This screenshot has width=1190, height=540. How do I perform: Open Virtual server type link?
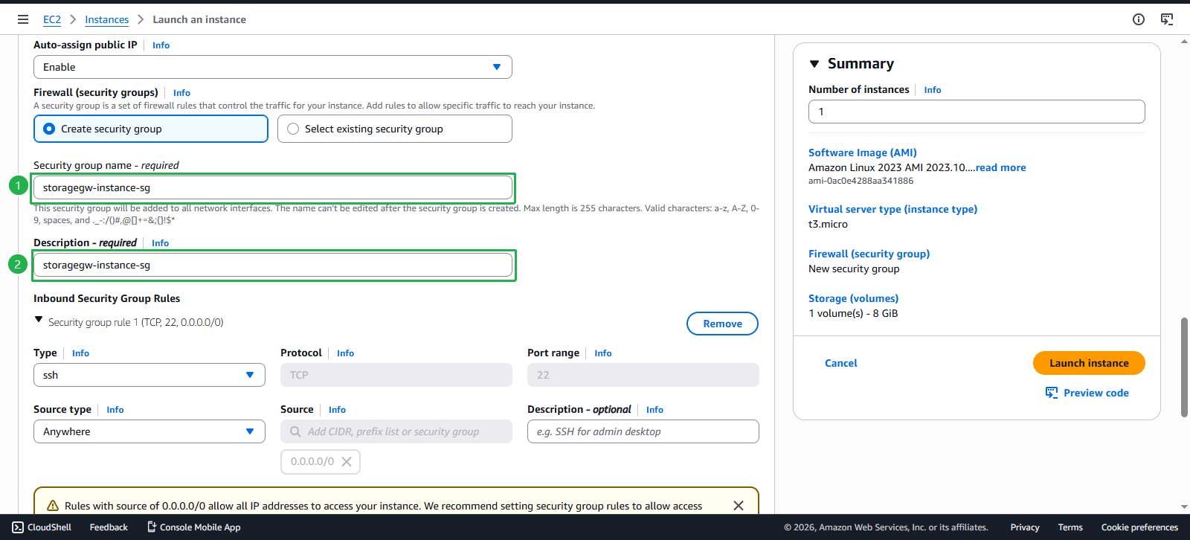click(893, 209)
